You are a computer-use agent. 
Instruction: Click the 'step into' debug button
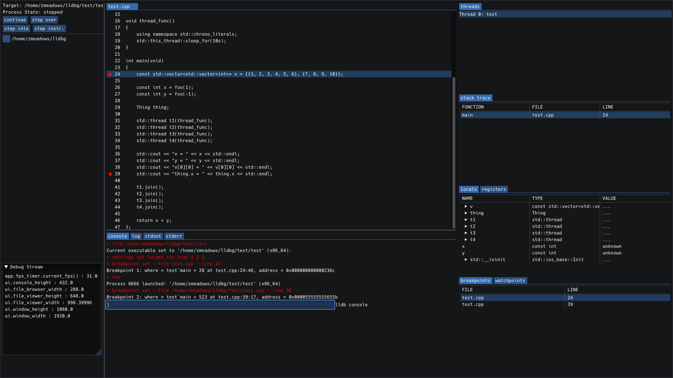(x=16, y=28)
